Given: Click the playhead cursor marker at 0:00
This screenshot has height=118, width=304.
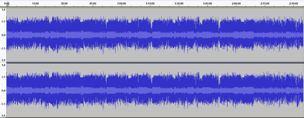Looking at the screenshot, I should coord(8,5).
